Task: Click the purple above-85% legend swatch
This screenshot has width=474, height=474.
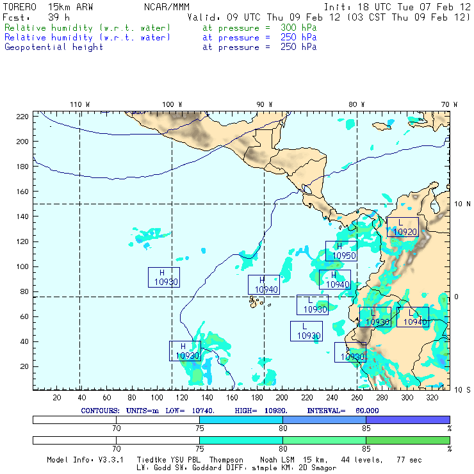Action: (408, 420)
